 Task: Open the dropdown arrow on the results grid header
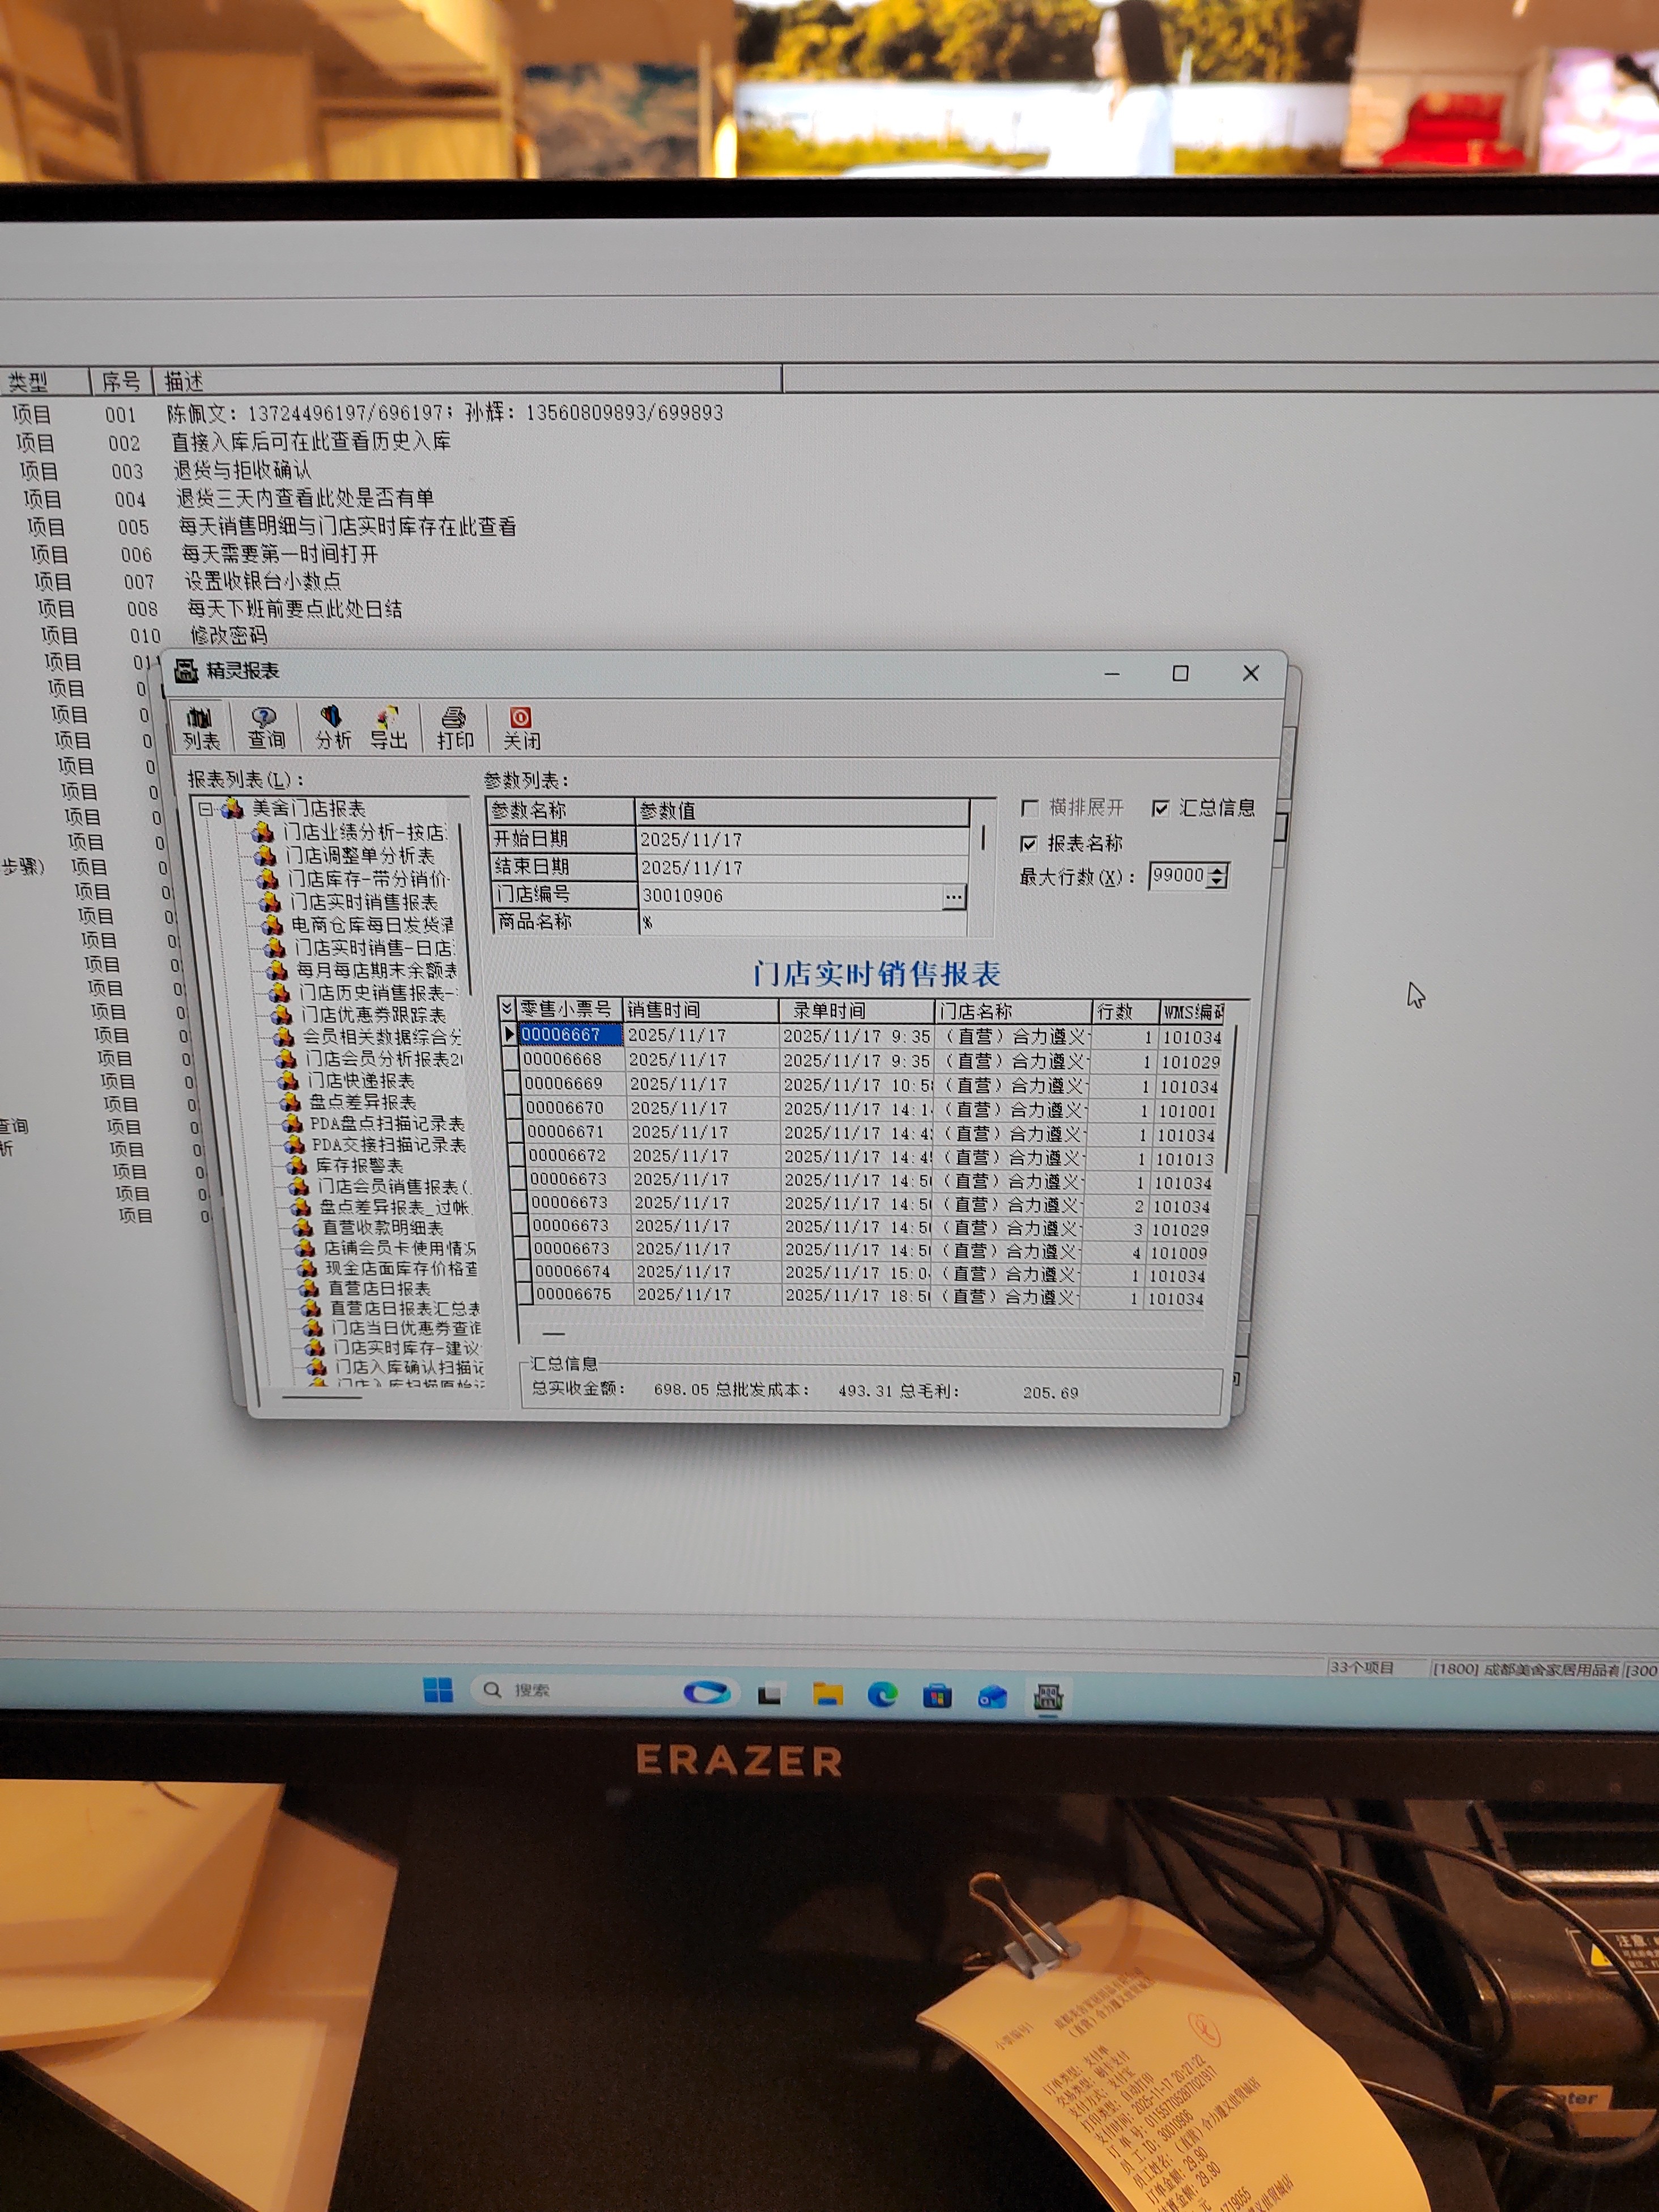(x=507, y=1008)
